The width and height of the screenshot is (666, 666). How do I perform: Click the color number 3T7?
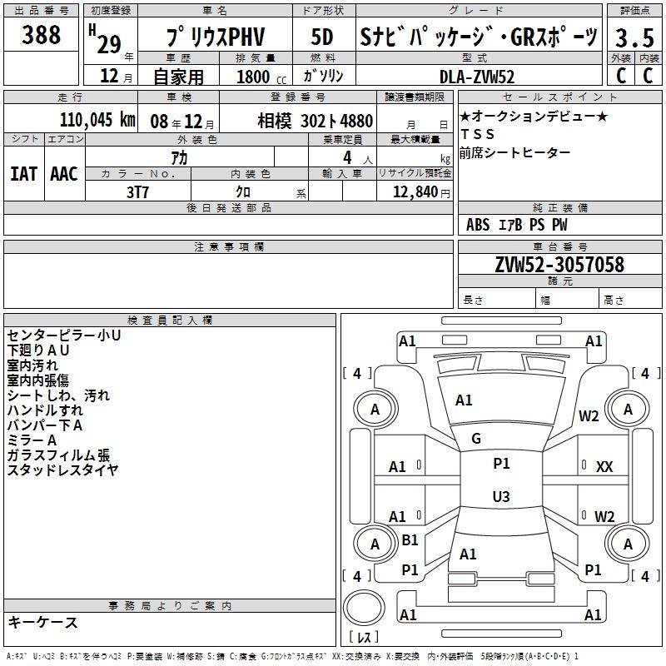coord(137,192)
